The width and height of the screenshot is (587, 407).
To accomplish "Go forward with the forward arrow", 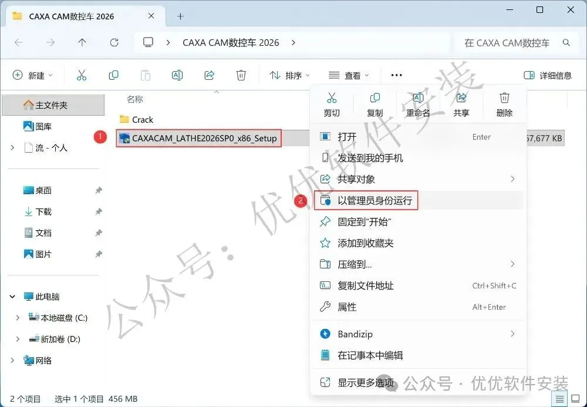I will 50,43.
